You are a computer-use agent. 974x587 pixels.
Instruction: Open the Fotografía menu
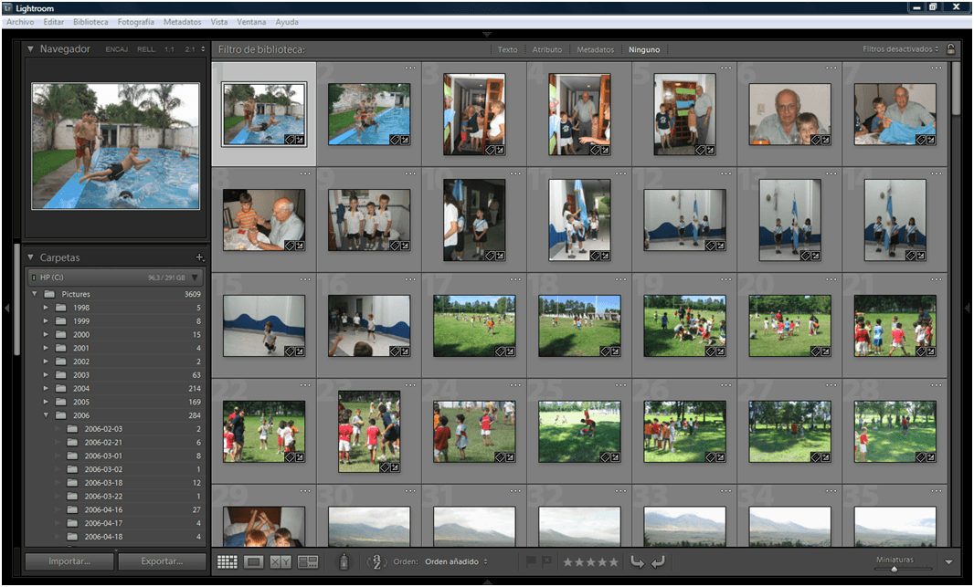[x=136, y=21]
